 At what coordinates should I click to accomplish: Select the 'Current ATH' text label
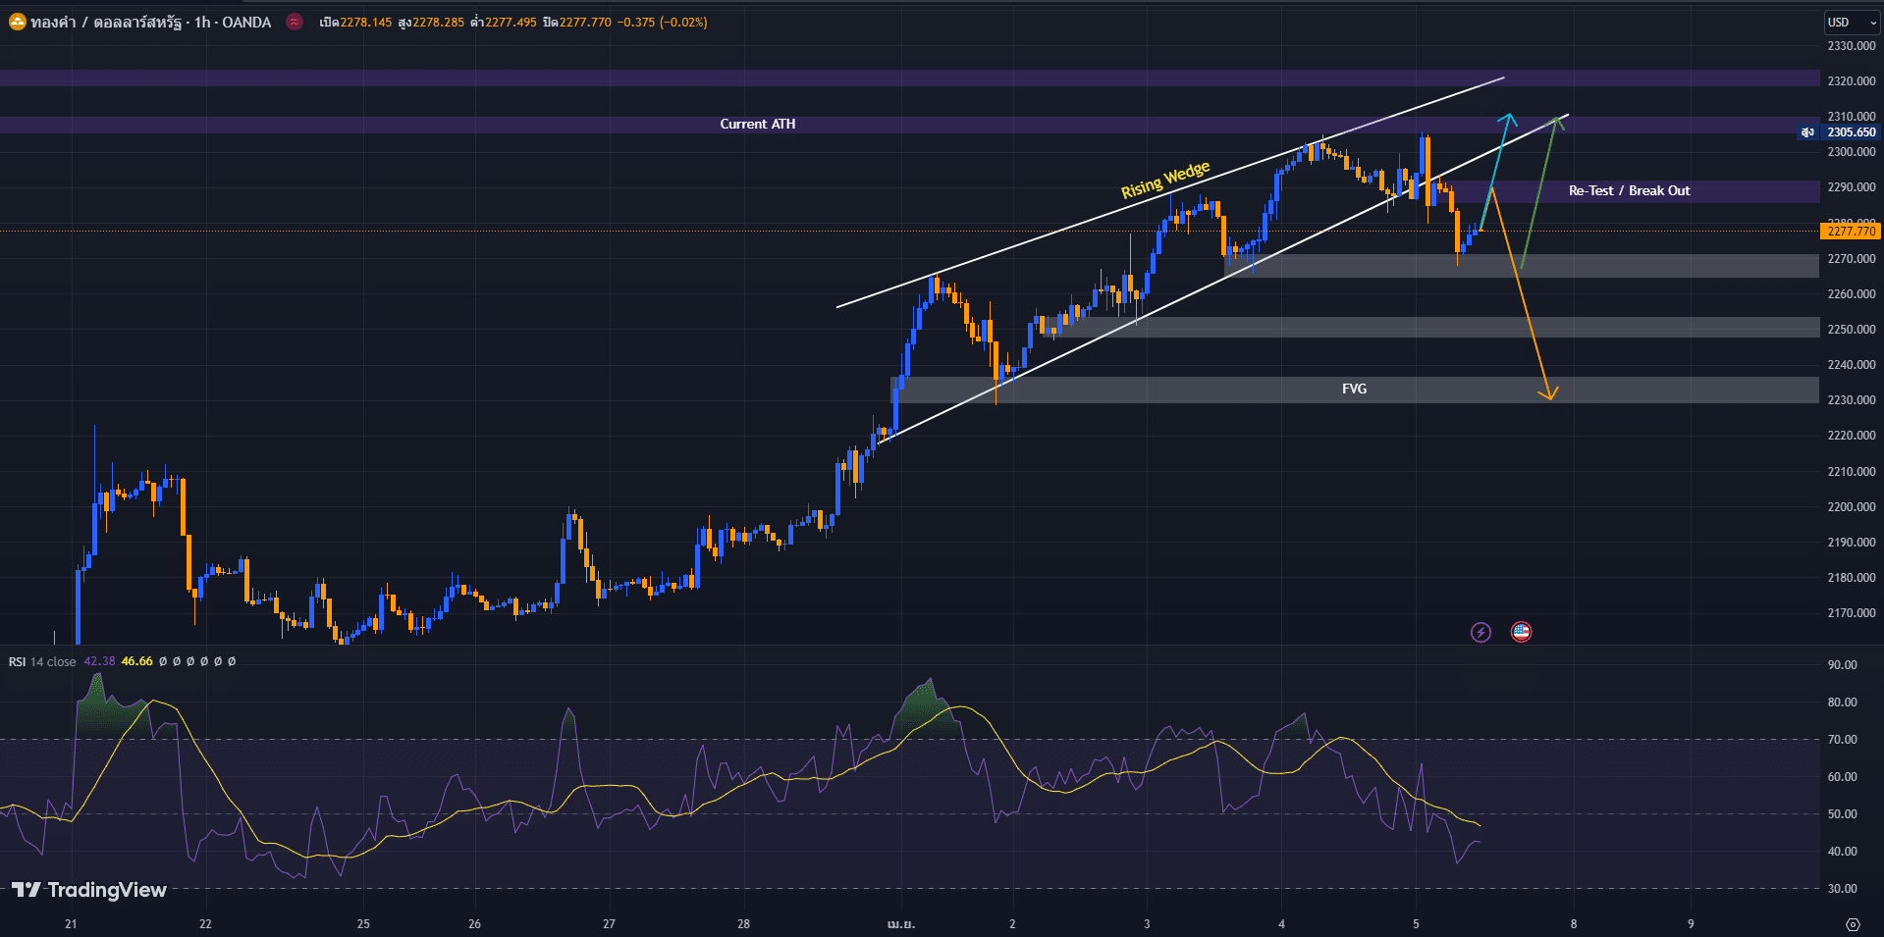pyautogui.click(x=757, y=124)
